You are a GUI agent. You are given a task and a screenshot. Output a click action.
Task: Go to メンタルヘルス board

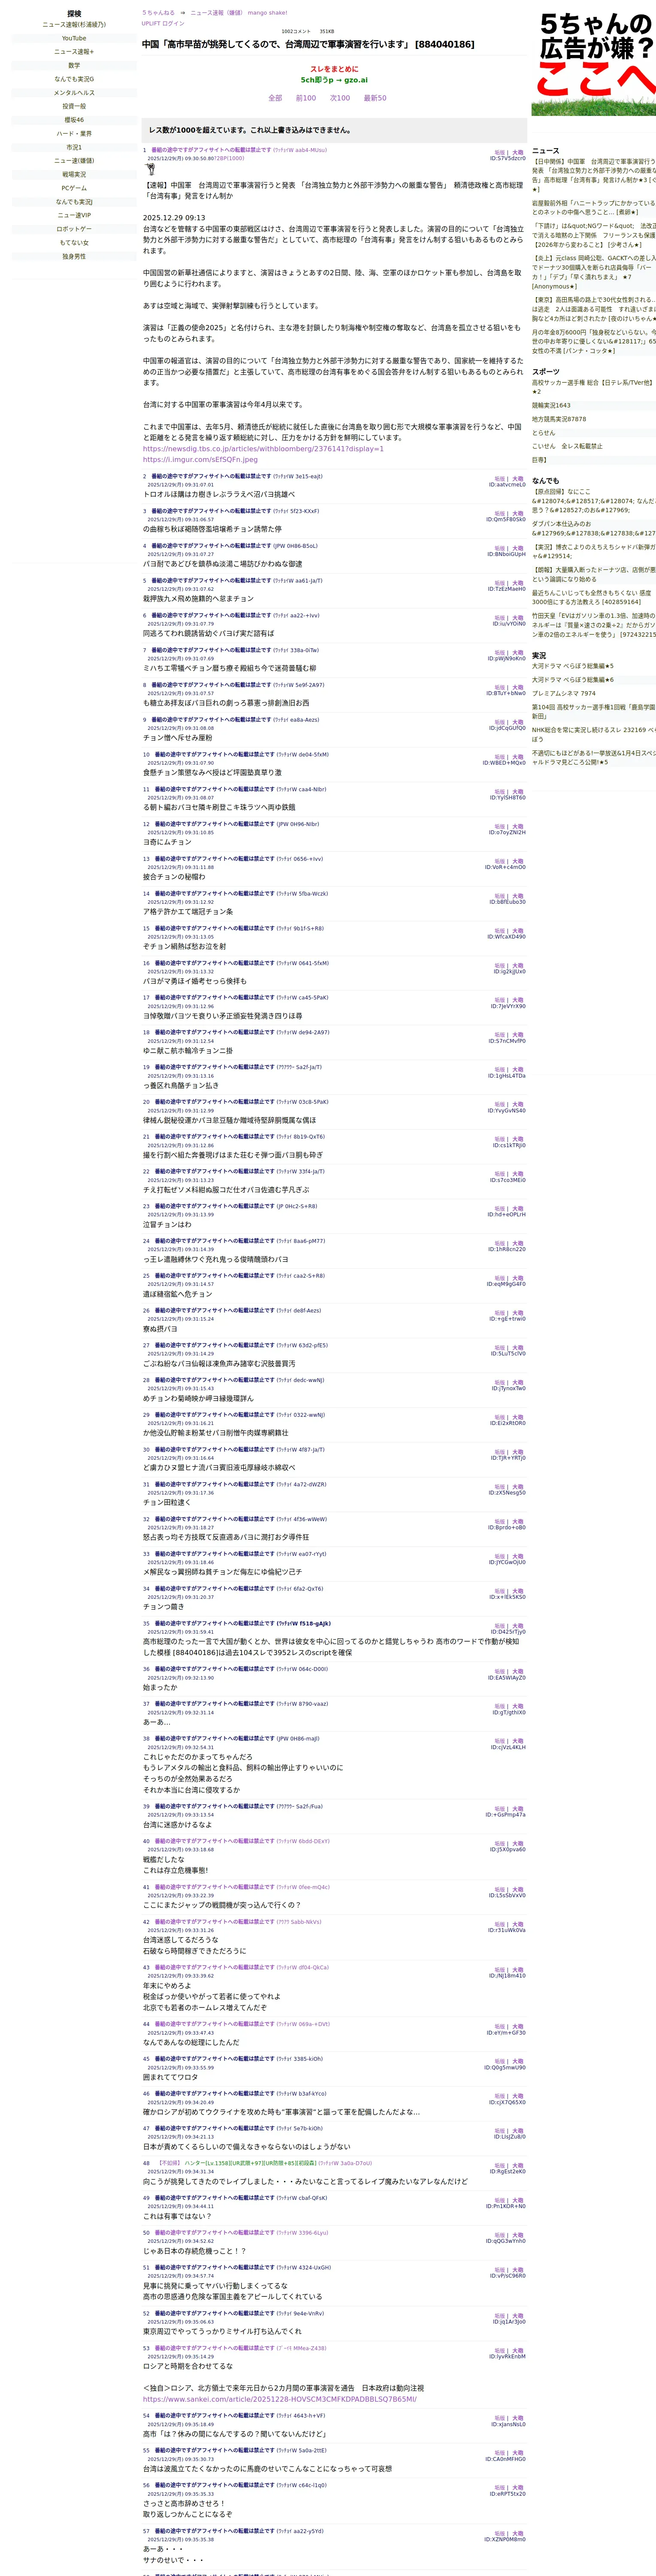[74, 93]
